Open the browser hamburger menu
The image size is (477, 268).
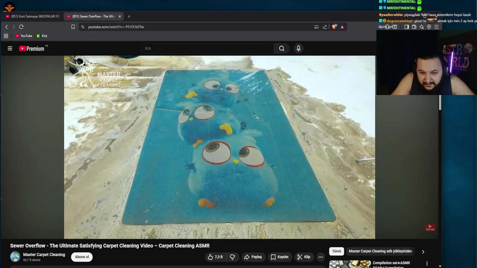(x=436, y=27)
